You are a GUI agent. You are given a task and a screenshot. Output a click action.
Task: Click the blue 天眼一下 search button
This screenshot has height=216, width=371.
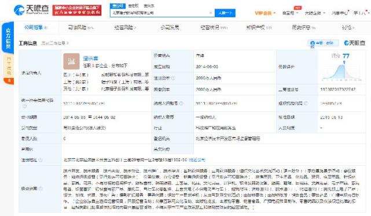coord(225,13)
